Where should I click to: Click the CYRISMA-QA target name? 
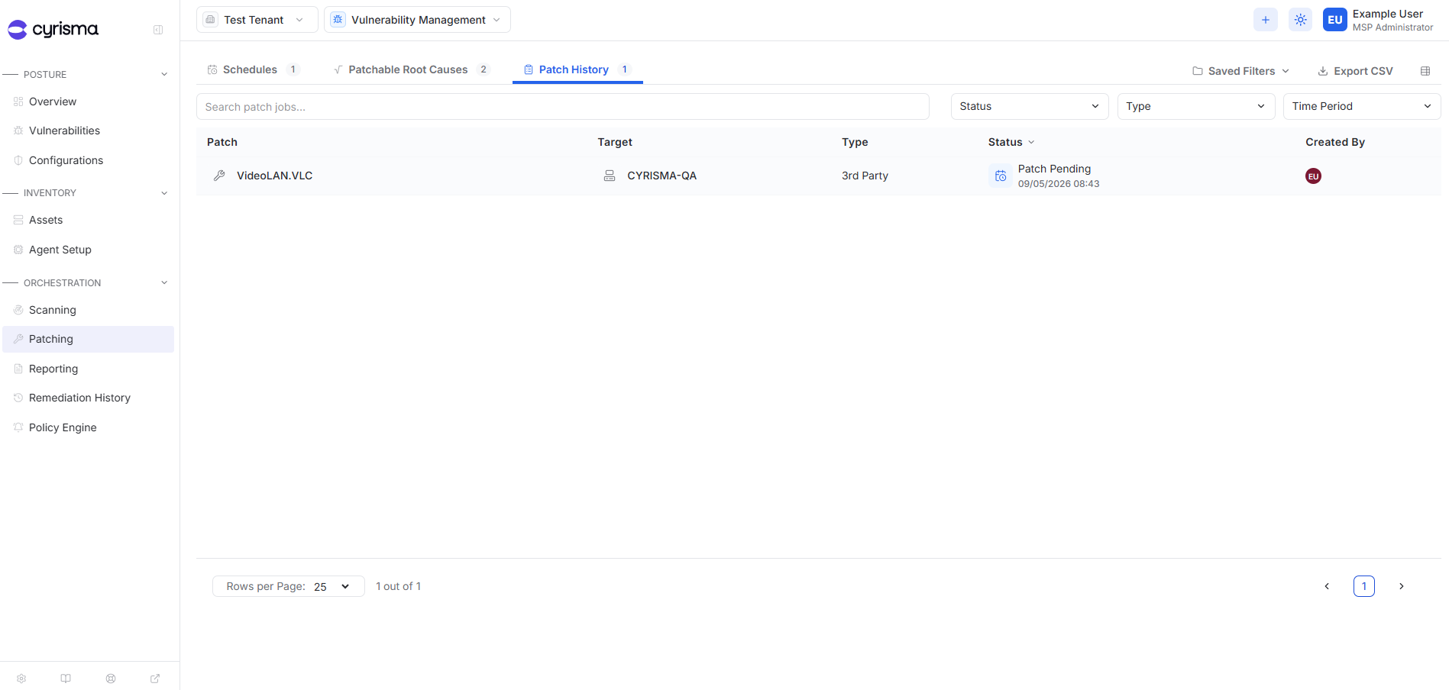(x=661, y=176)
